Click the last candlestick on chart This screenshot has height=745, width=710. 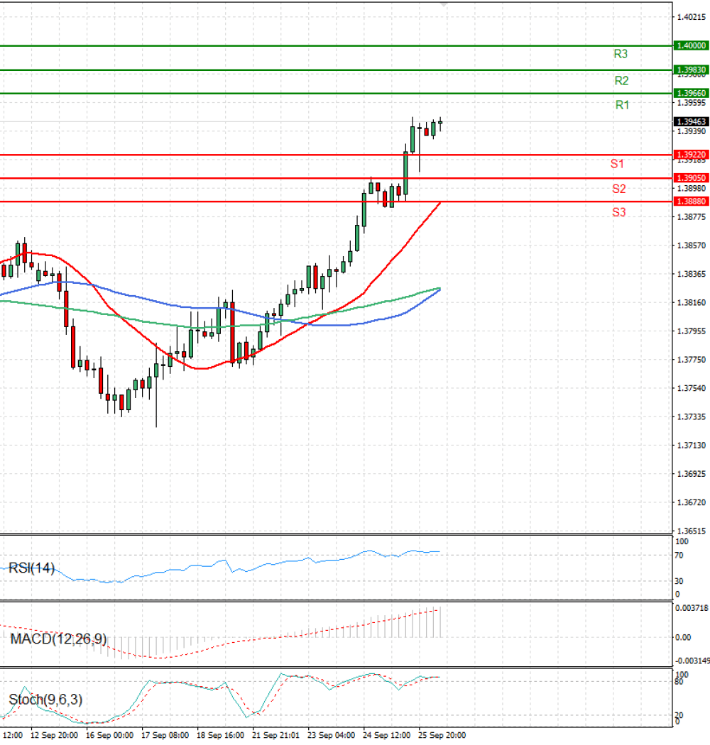(440, 123)
